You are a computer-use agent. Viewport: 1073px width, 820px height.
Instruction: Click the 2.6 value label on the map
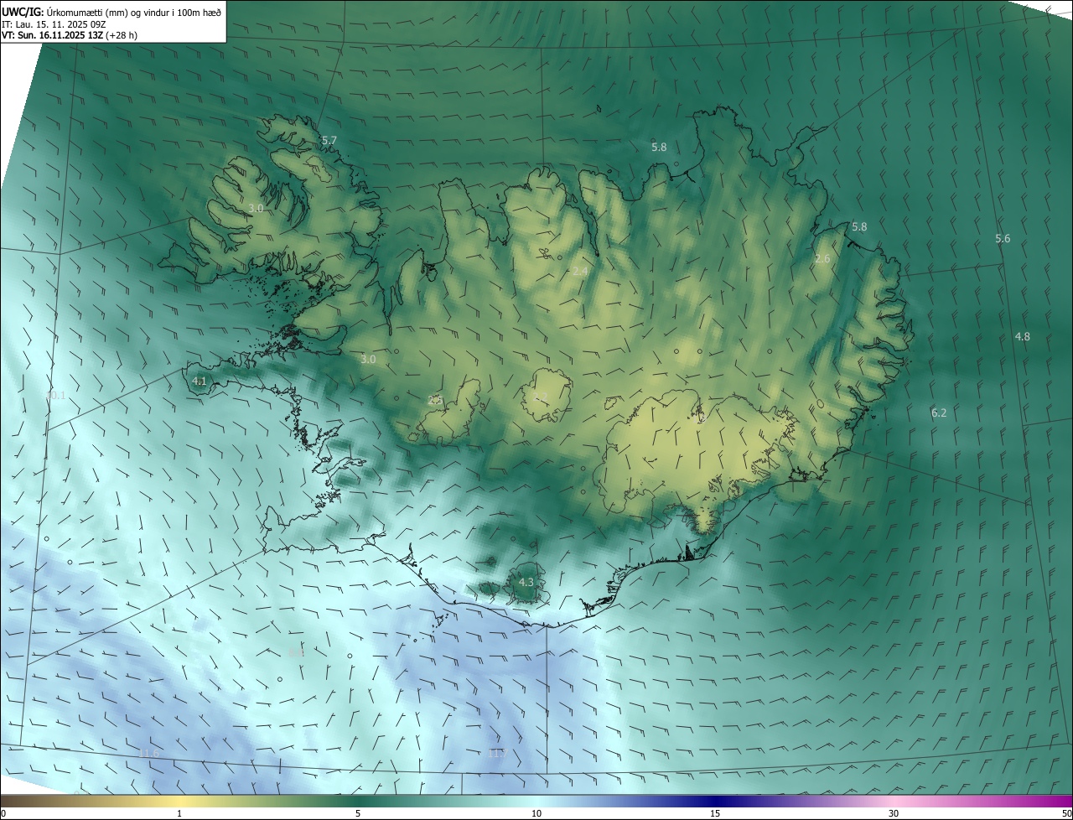822,259
